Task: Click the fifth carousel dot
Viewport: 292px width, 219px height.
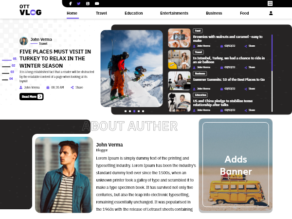Action: 143,111
